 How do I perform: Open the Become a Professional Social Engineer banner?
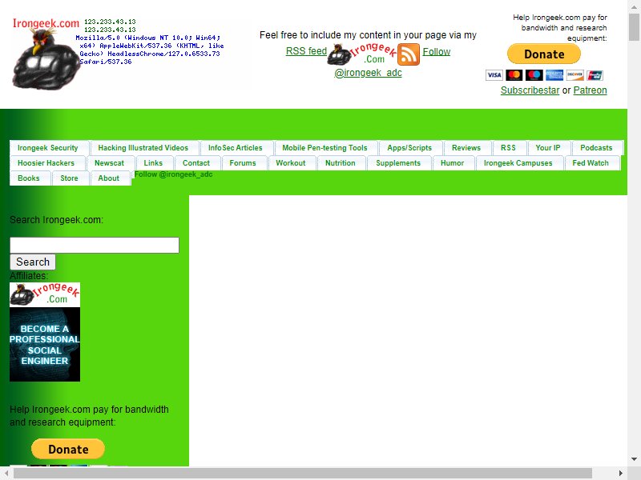click(45, 345)
